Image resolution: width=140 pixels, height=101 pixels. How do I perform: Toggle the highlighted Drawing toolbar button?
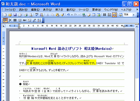tap(115, 15)
